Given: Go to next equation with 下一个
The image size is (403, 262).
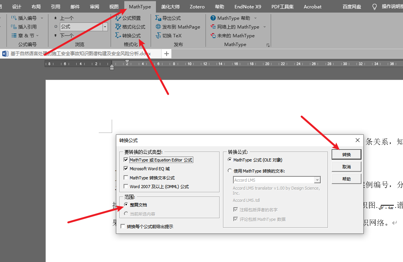Looking at the screenshot, I should (64, 35).
